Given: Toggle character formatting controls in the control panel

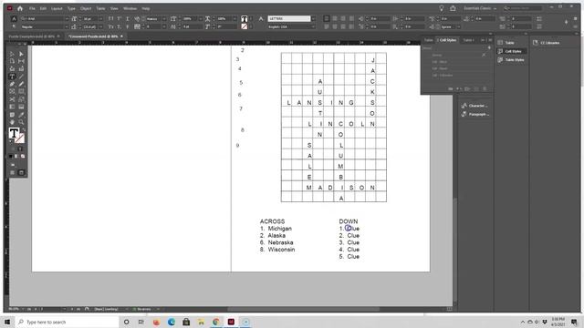Looking at the screenshot, I should [15, 18].
